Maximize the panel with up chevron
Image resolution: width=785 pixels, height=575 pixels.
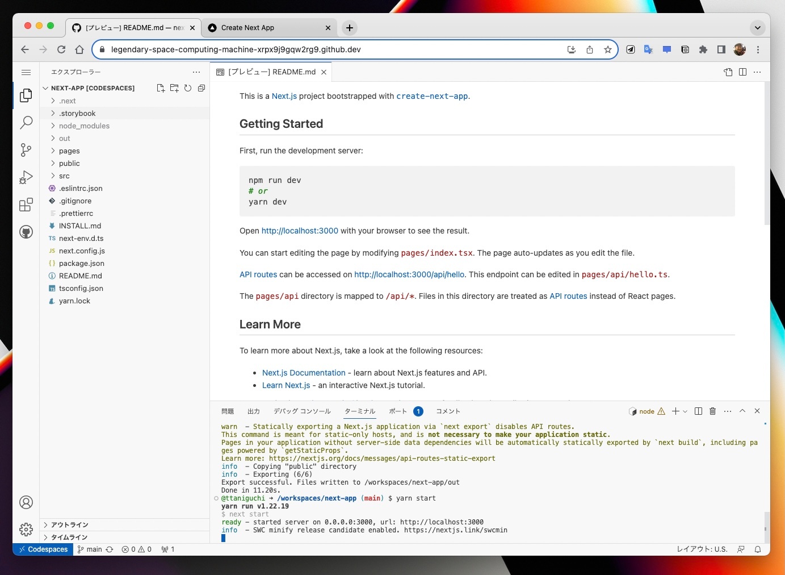(x=742, y=411)
